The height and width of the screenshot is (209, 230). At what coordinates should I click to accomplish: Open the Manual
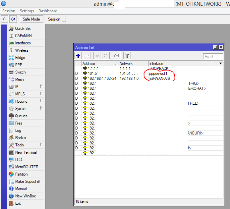click(26, 189)
